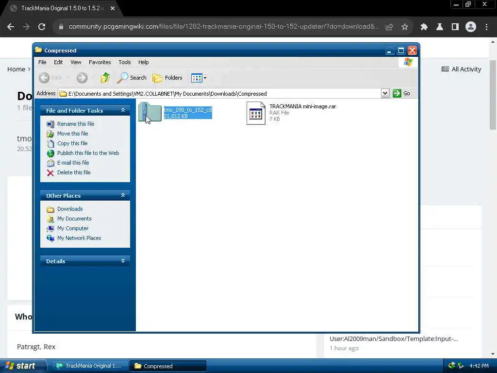Screen dimensions: 497x373
Task: Click the Home breadcrumb link
Action: tap(16, 69)
